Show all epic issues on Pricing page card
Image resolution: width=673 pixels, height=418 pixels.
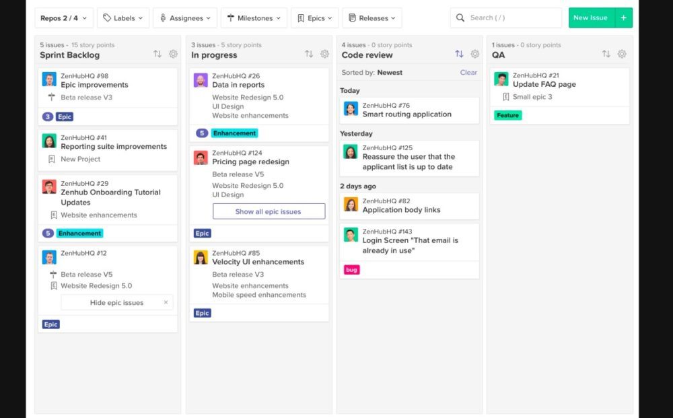[x=268, y=211]
